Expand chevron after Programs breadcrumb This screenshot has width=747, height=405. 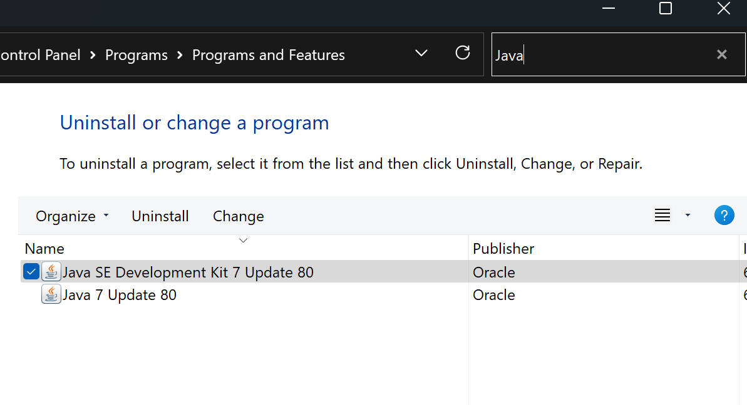coord(180,55)
